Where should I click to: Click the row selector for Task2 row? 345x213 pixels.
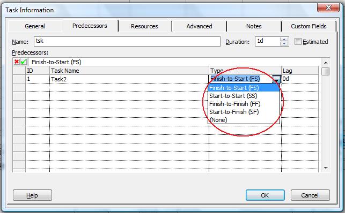[x=19, y=79]
